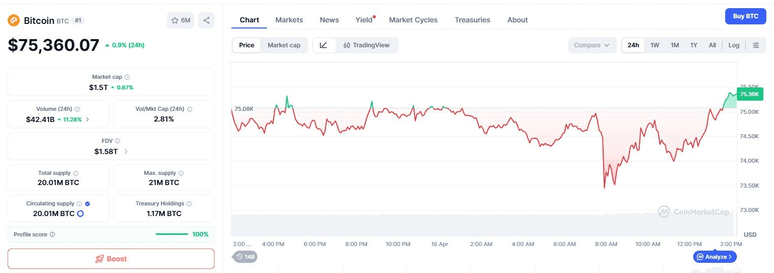Screen dimensions: 774x273
Task: Click the Market cap info icon
Action: click(127, 77)
